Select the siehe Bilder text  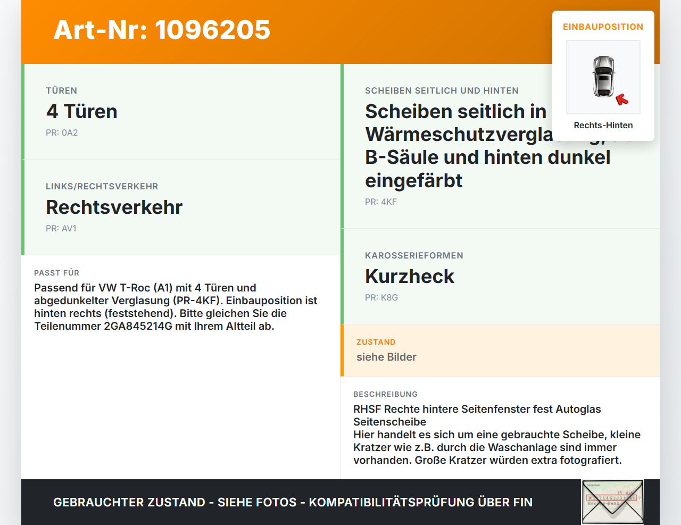(386, 357)
